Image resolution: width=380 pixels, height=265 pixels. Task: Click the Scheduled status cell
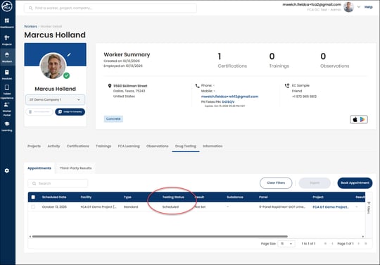(170, 207)
